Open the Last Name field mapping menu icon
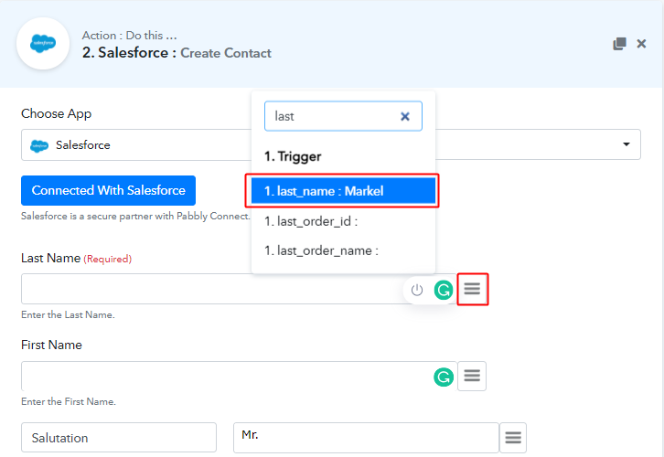 472,289
